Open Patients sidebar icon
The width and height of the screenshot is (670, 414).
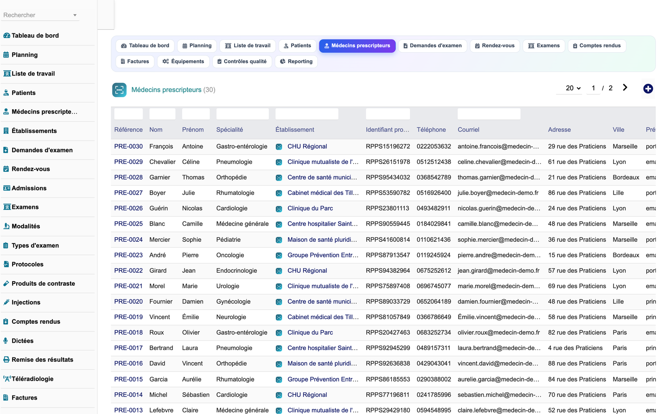(x=6, y=93)
